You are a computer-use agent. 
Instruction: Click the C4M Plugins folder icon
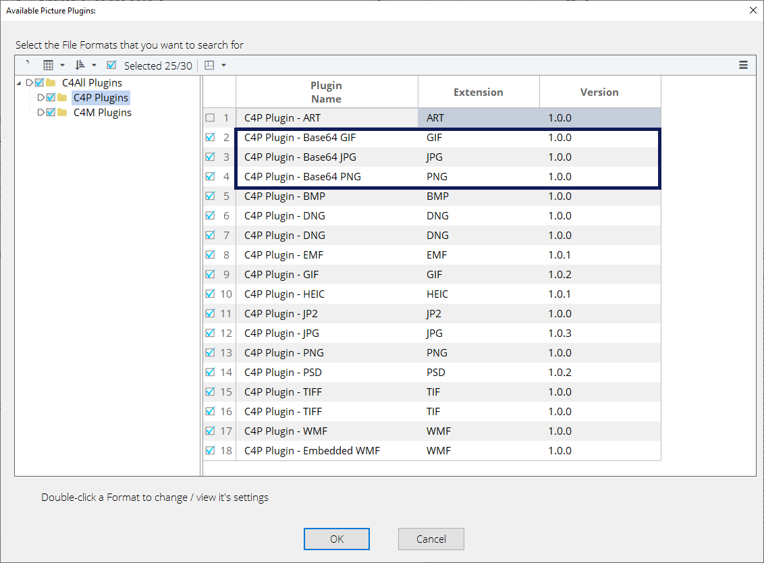[62, 113]
